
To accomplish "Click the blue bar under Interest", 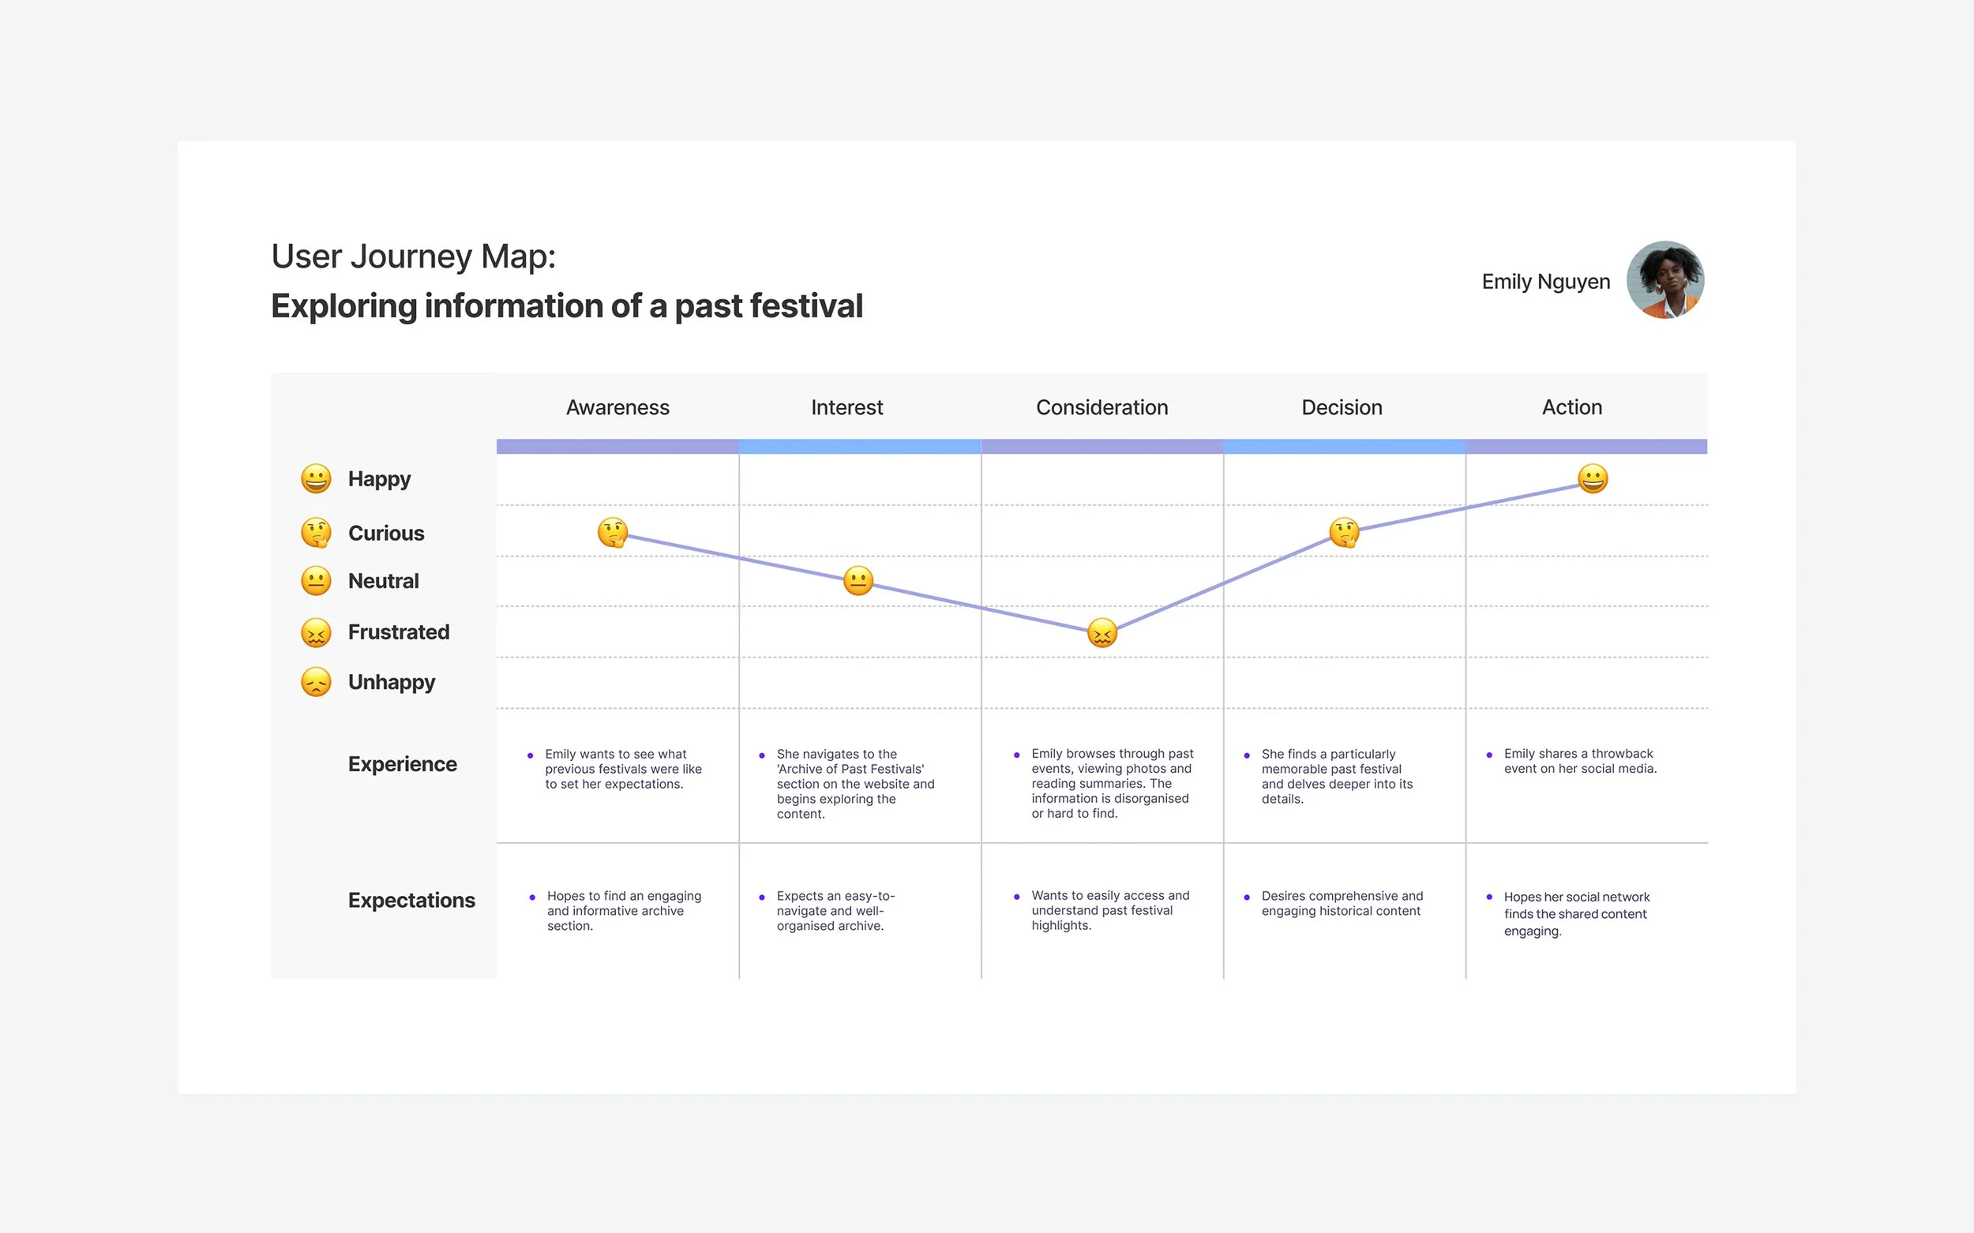I will [x=859, y=446].
